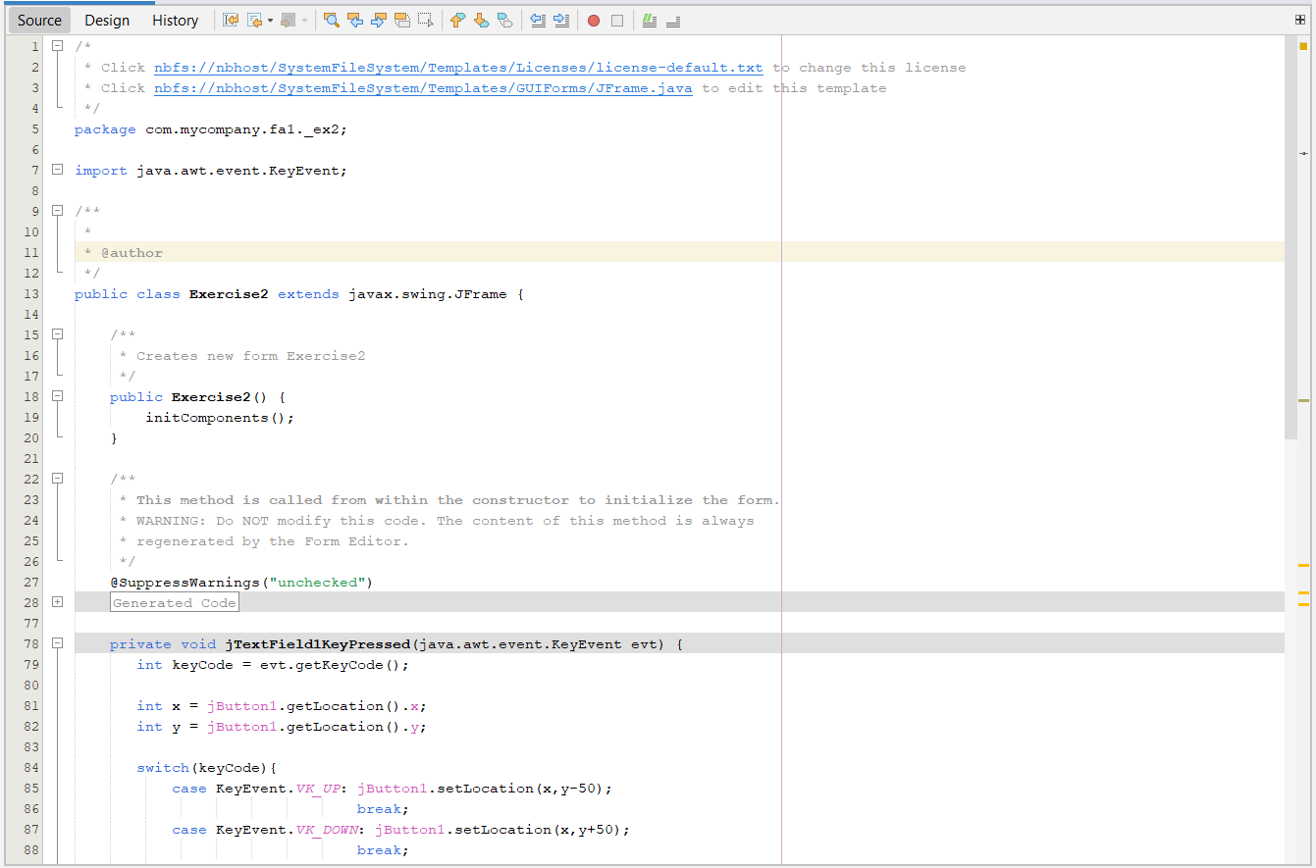The height and width of the screenshot is (868, 1316).
Task: Comment out lines using the comment icon
Action: pyautogui.click(x=649, y=20)
